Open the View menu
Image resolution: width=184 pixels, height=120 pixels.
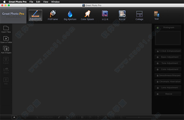pyautogui.click(x=46, y=2)
